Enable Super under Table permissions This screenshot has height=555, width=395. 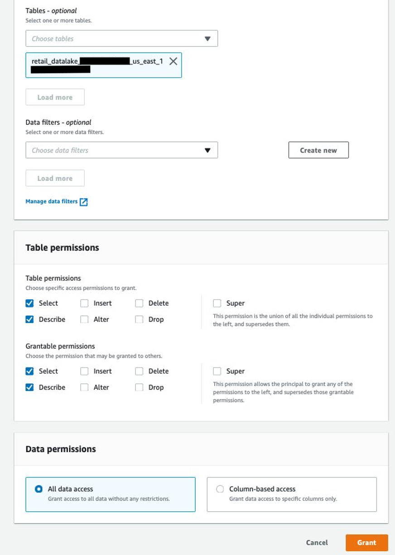[217, 303]
